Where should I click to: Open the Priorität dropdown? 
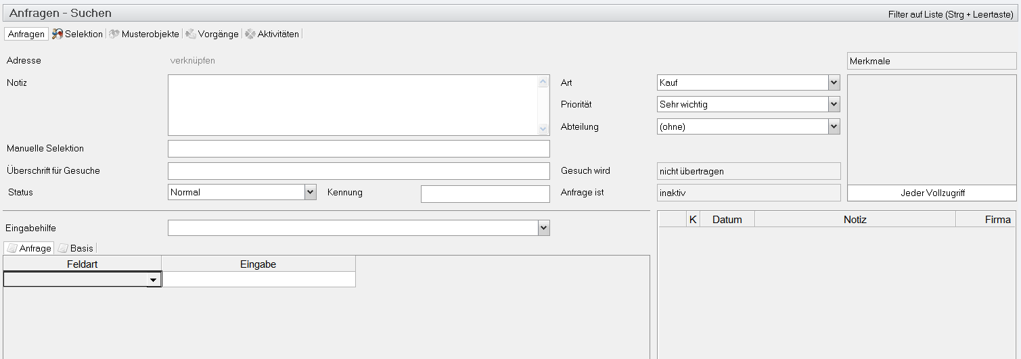[834, 105]
